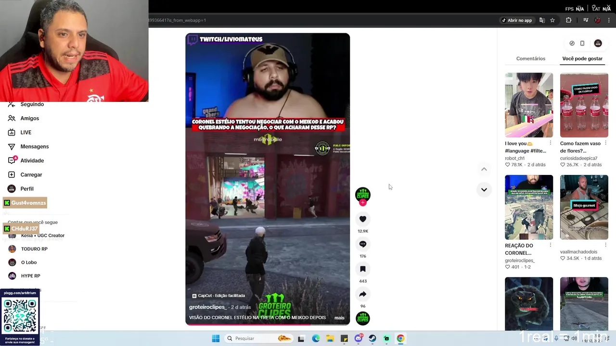Open the comments bubble with 176 comments
The image size is (616, 346).
pyautogui.click(x=363, y=244)
